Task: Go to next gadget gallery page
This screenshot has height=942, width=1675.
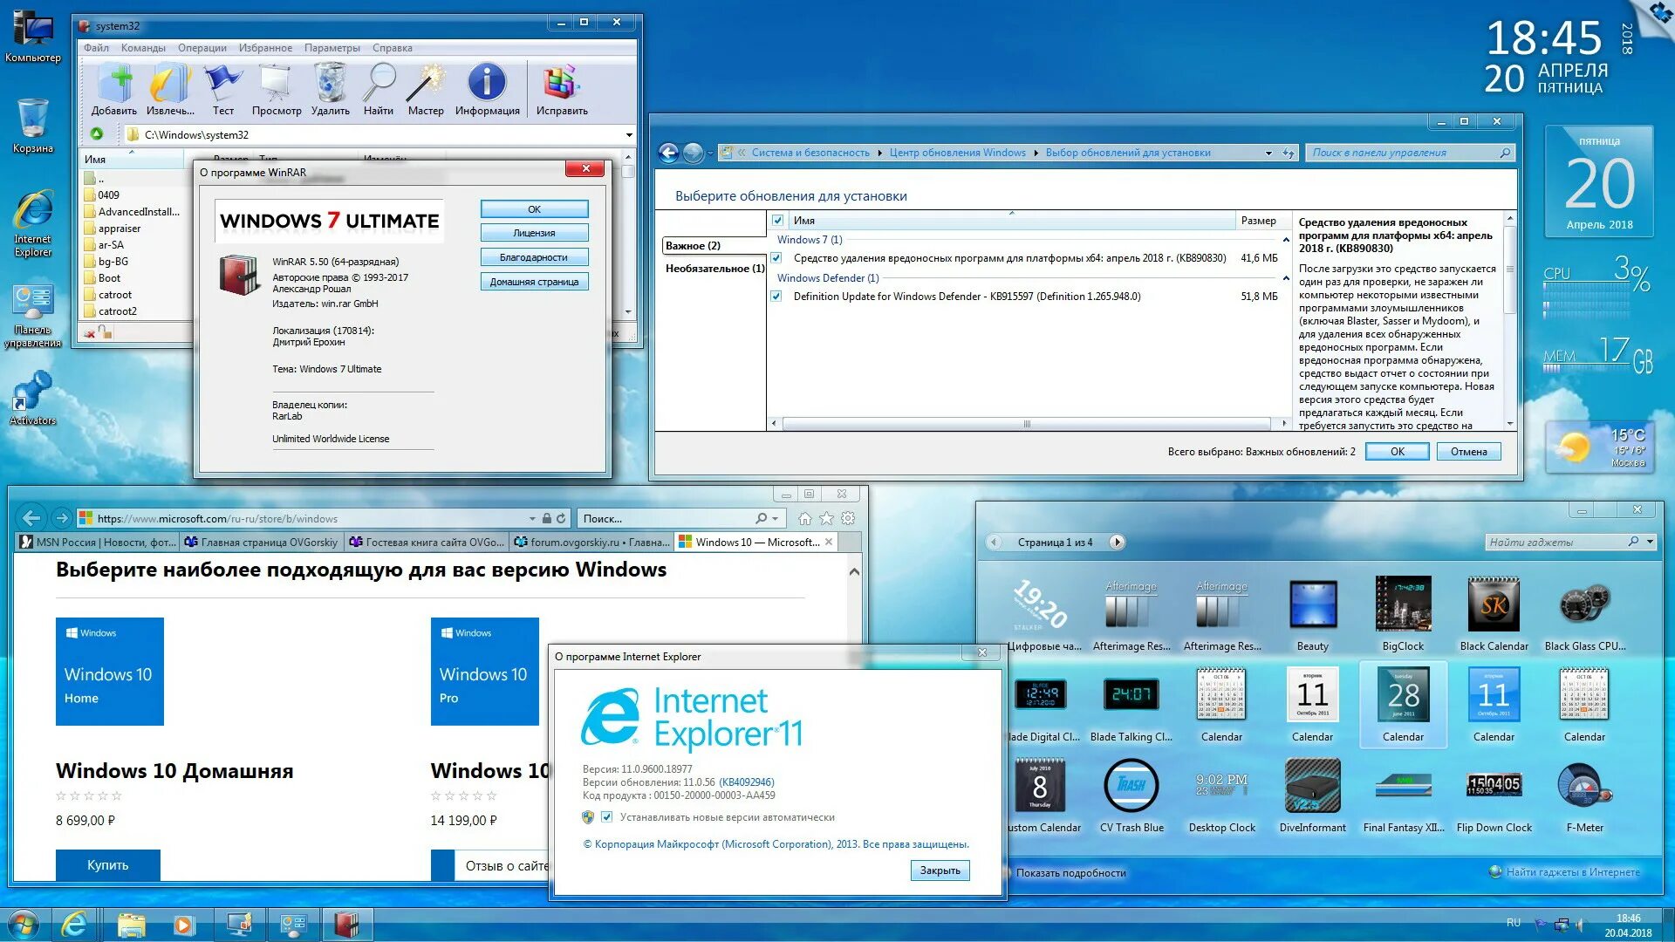Action: pyautogui.click(x=1117, y=542)
